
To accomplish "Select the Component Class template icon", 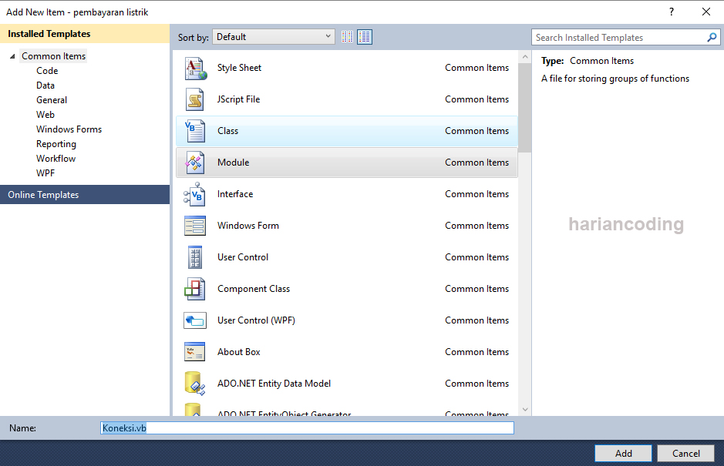I will tap(195, 289).
